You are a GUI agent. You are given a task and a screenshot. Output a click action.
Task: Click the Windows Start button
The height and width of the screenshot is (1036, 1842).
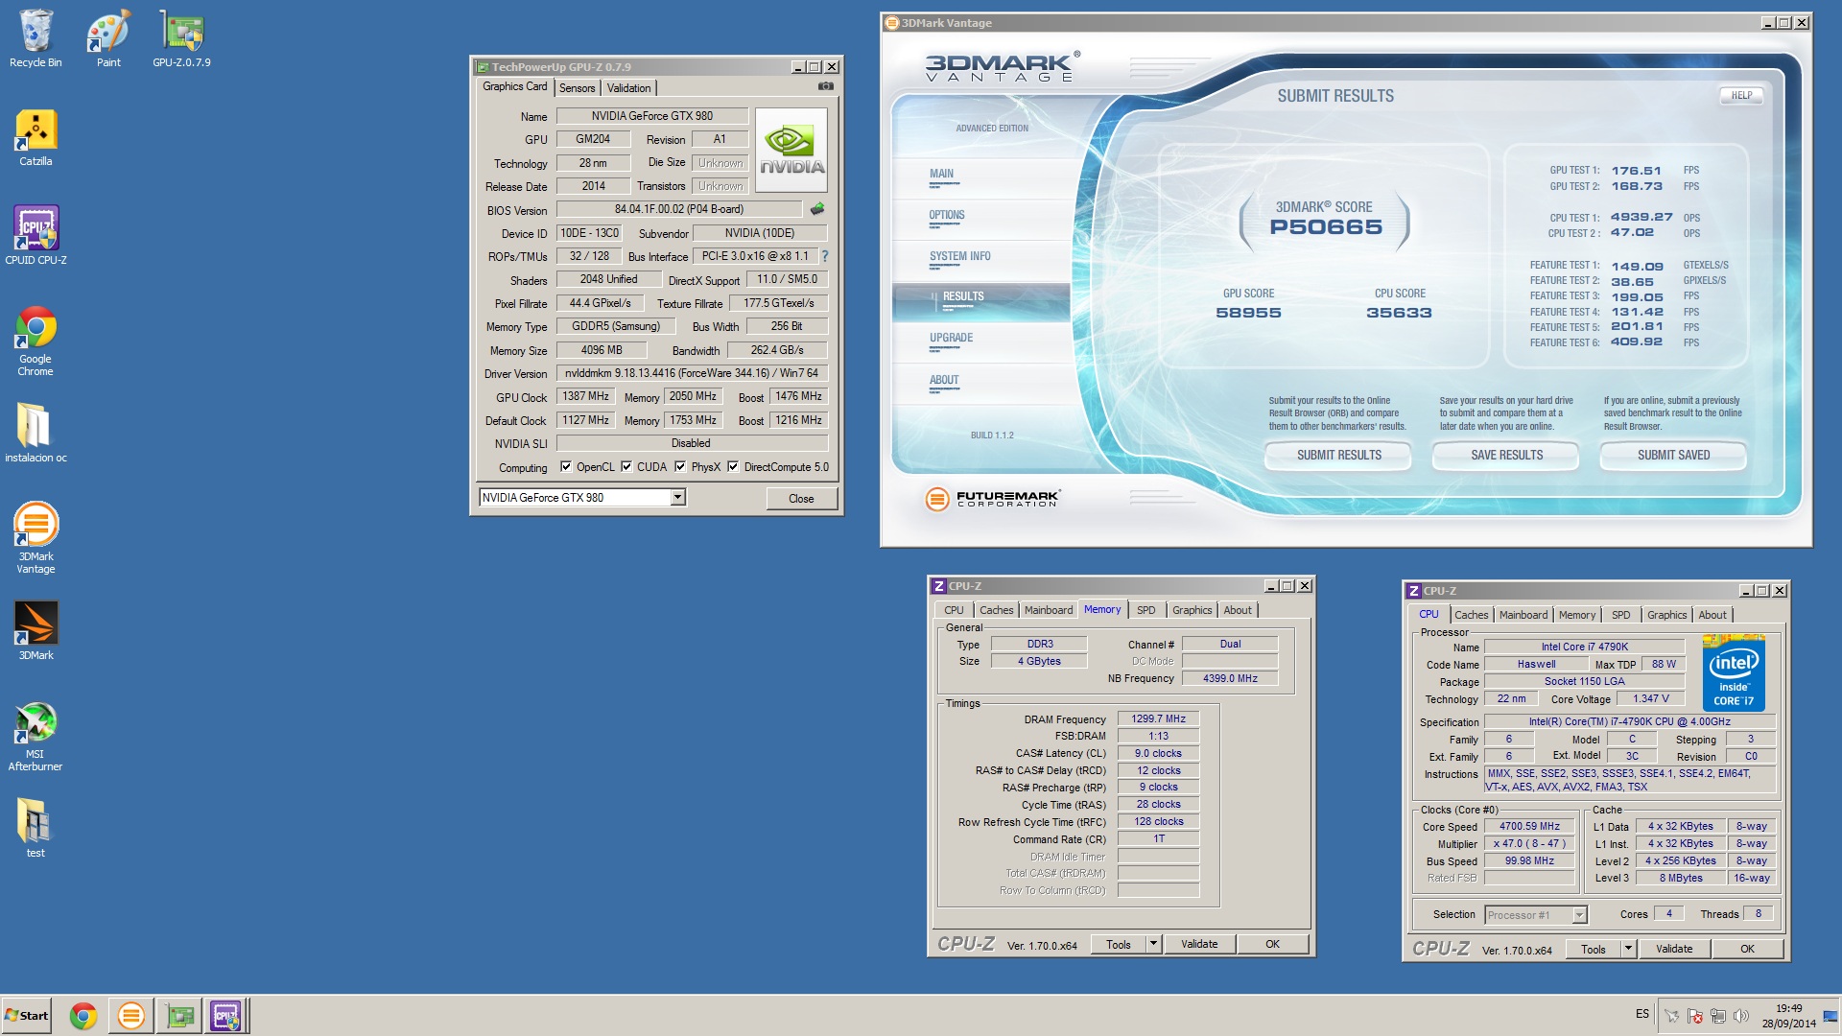click(26, 1016)
